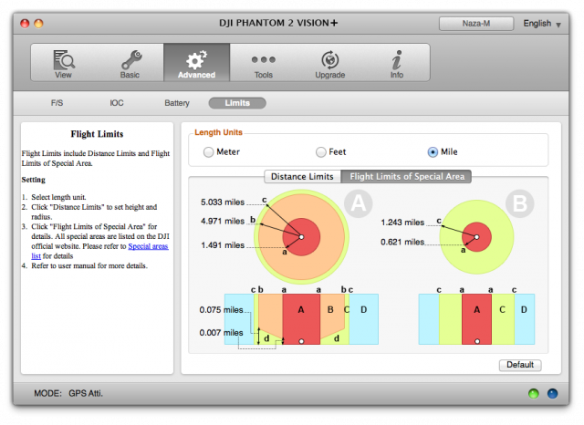Viewport: 584px width, 425px height.
Task: Click the MODE: GPS Atti. status text
Action: click(68, 393)
